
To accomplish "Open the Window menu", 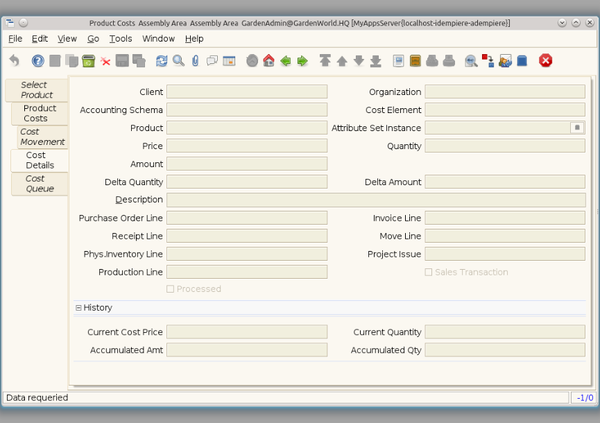I will tap(158, 39).
